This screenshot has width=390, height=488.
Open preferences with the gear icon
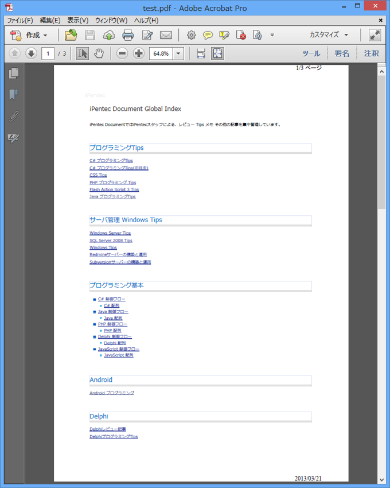191,35
